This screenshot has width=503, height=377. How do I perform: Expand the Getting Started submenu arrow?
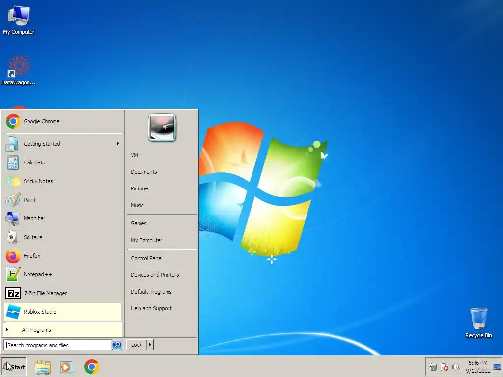pos(118,144)
